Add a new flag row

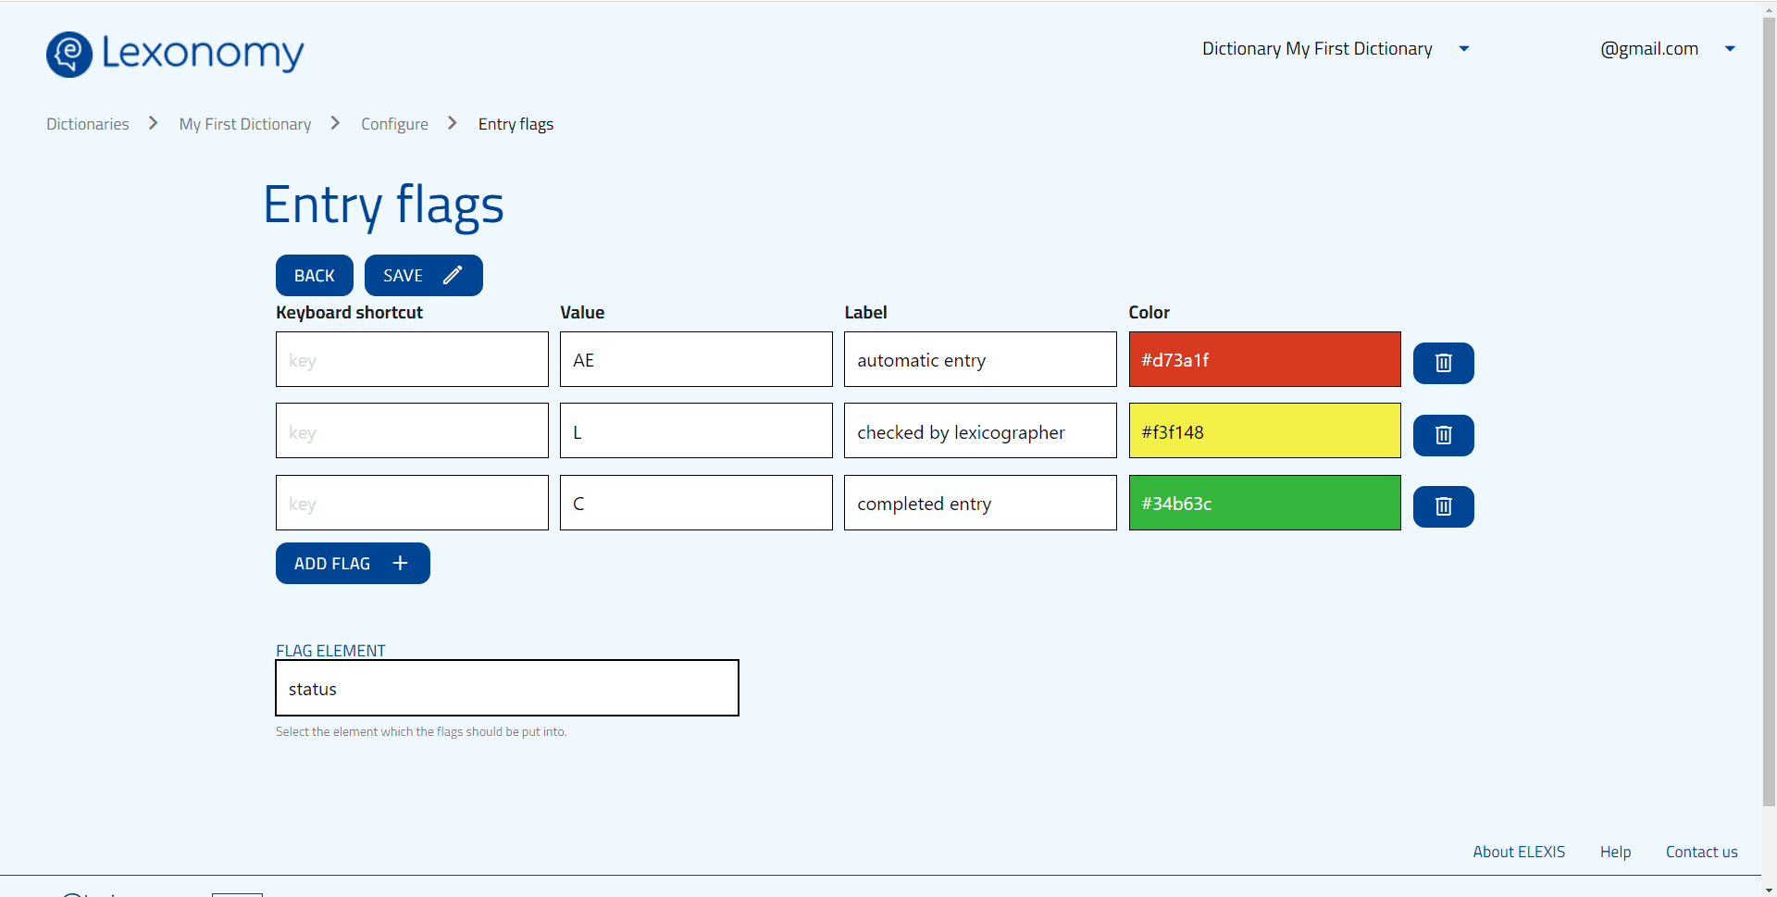pos(352,564)
